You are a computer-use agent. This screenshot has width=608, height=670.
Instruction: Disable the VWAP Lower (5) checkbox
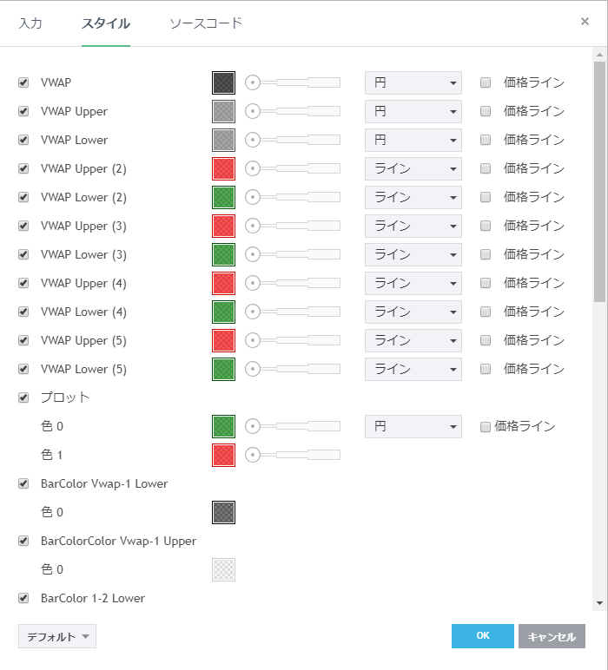[x=23, y=369]
